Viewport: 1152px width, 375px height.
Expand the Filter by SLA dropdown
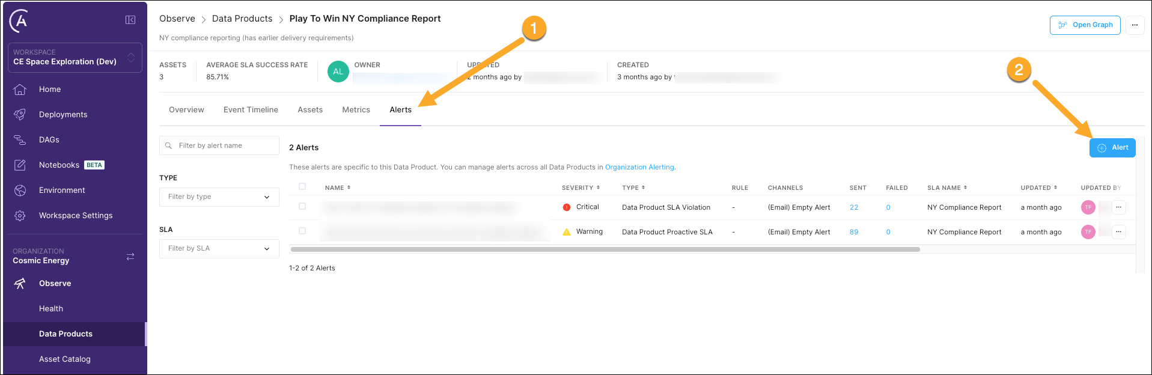point(219,249)
